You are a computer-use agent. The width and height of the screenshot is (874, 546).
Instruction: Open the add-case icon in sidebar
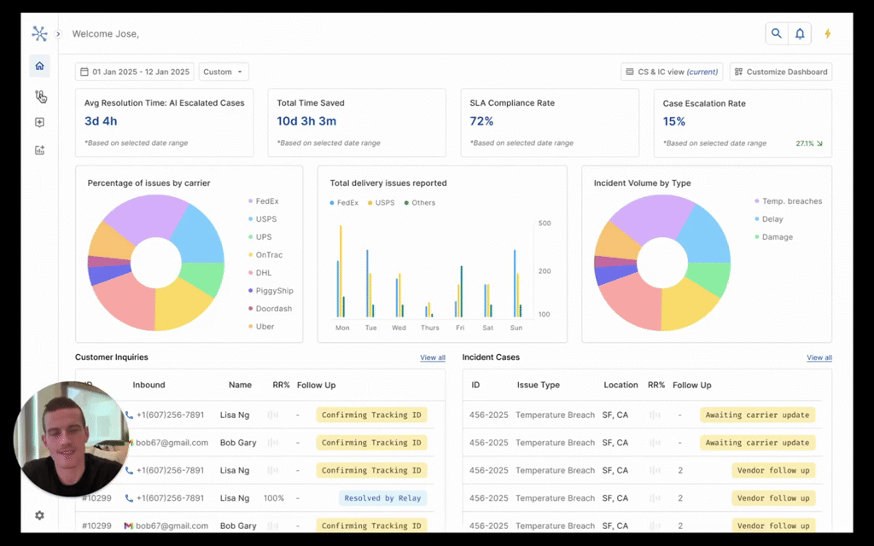(x=39, y=123)
